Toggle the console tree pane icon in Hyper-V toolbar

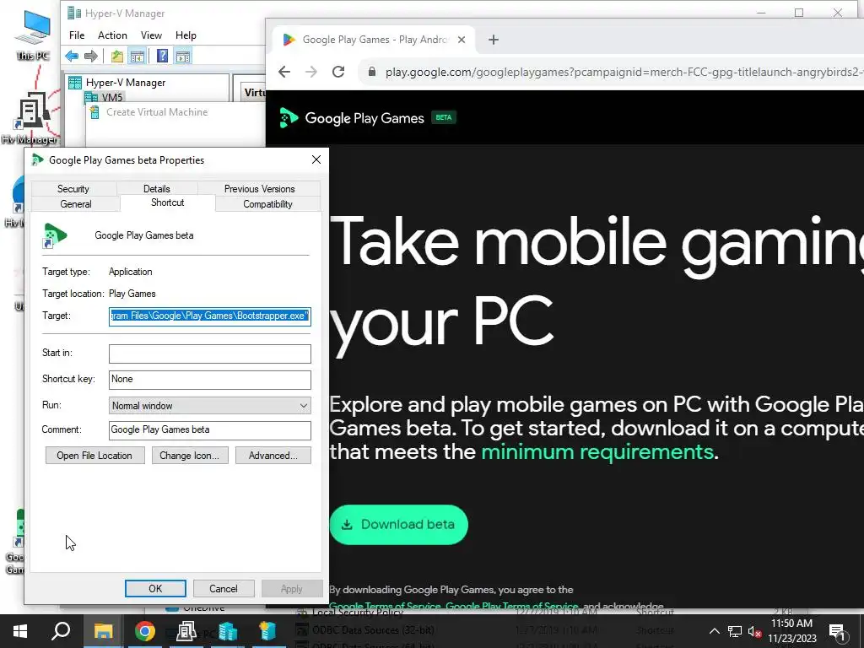click(x=138, y=56)
